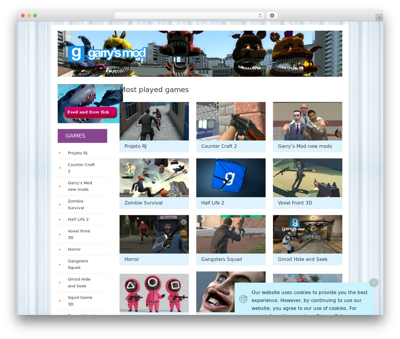Viewport: 400px width, 339px height.
Task: Open Squid Game 3D sidebar link
Action: coord(80,301)
